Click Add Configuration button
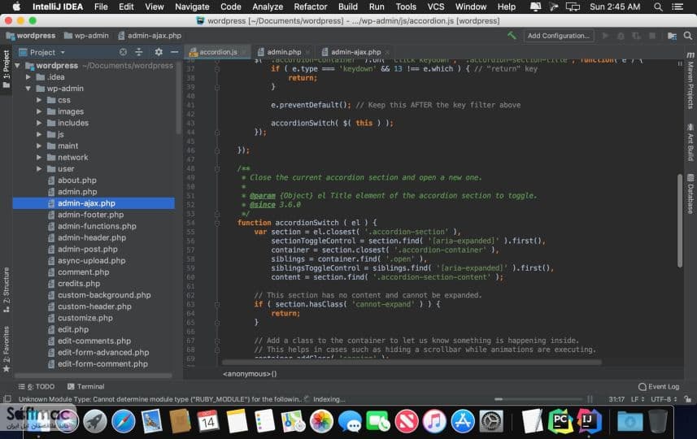The height and width of the screenshot is (439, 697). (559, 36)
